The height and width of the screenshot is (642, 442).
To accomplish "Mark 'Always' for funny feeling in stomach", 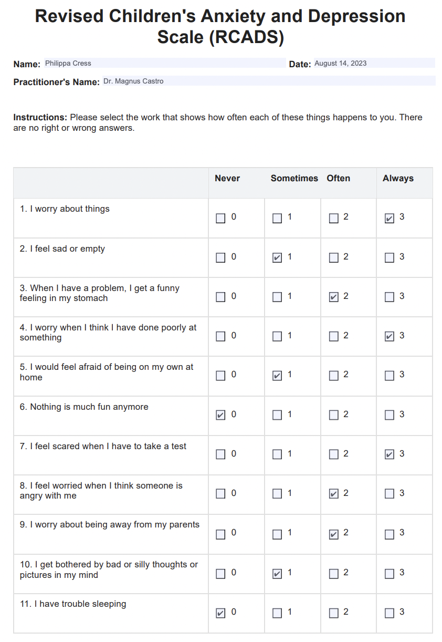I will coord(389,297).
